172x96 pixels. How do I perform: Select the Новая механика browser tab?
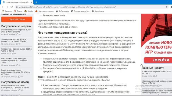pyautogui.click(x=17, y=2)
